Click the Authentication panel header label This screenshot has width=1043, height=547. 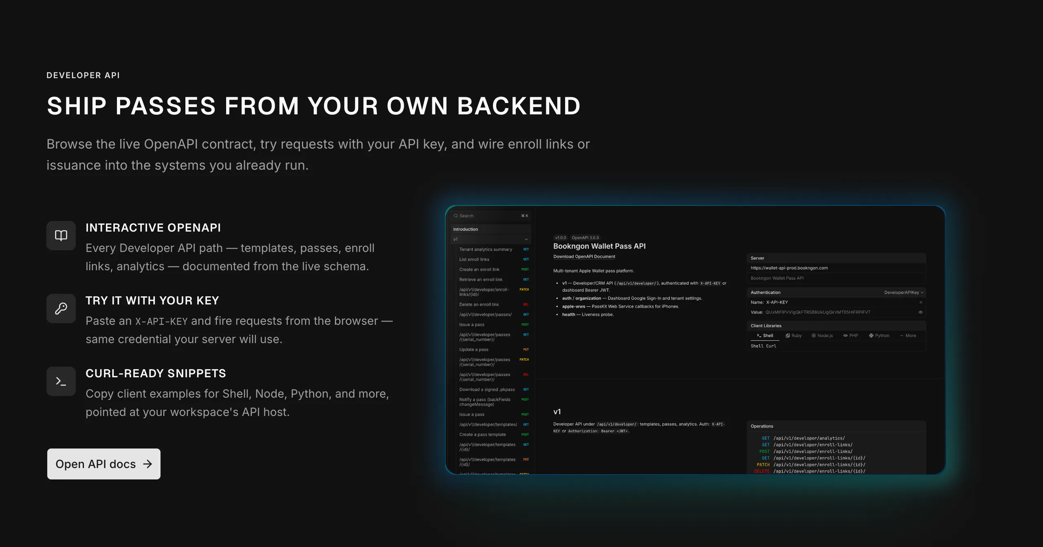coord(766,292)
